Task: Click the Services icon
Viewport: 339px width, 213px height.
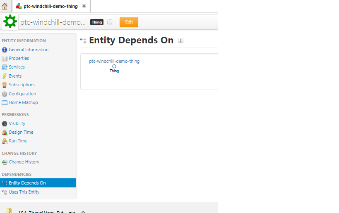Action: click(4, 67)
